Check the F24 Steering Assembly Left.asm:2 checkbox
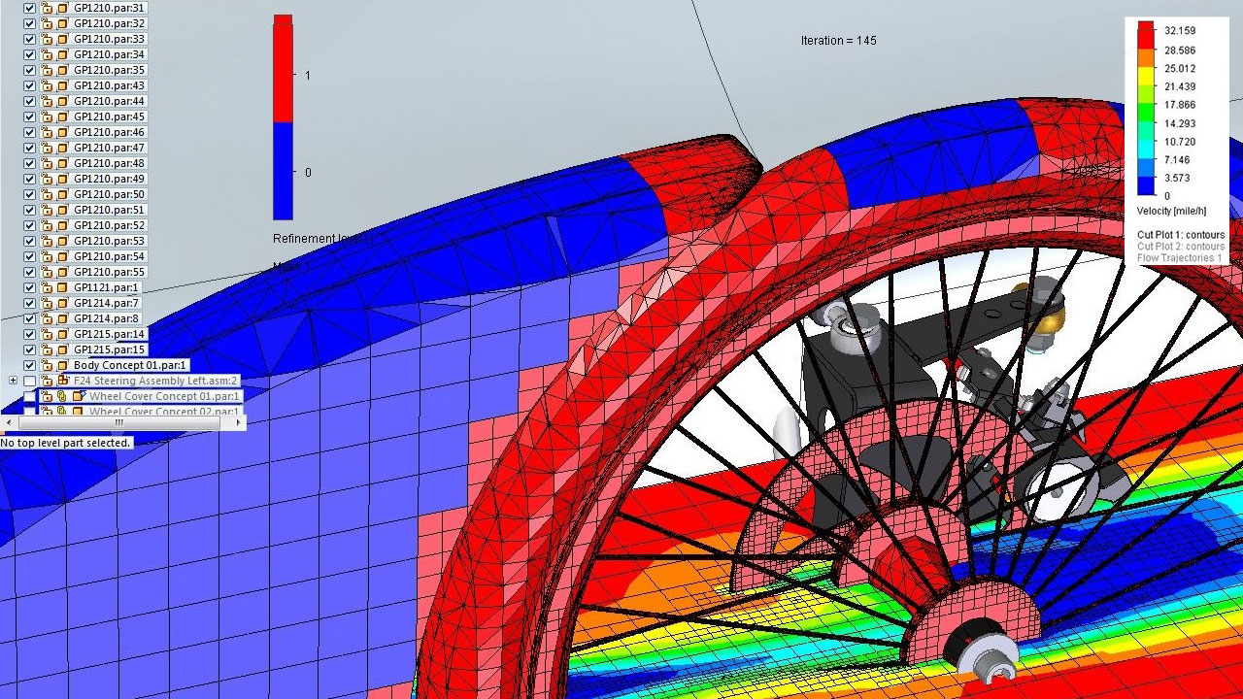This screenshot has width=1243, height=699. pos(29,381)
